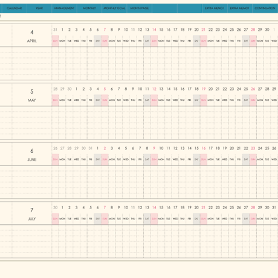Screen dimensions: 278x278
Task: Select pink date 14 in July row
Action: click(x=154, y=207)
